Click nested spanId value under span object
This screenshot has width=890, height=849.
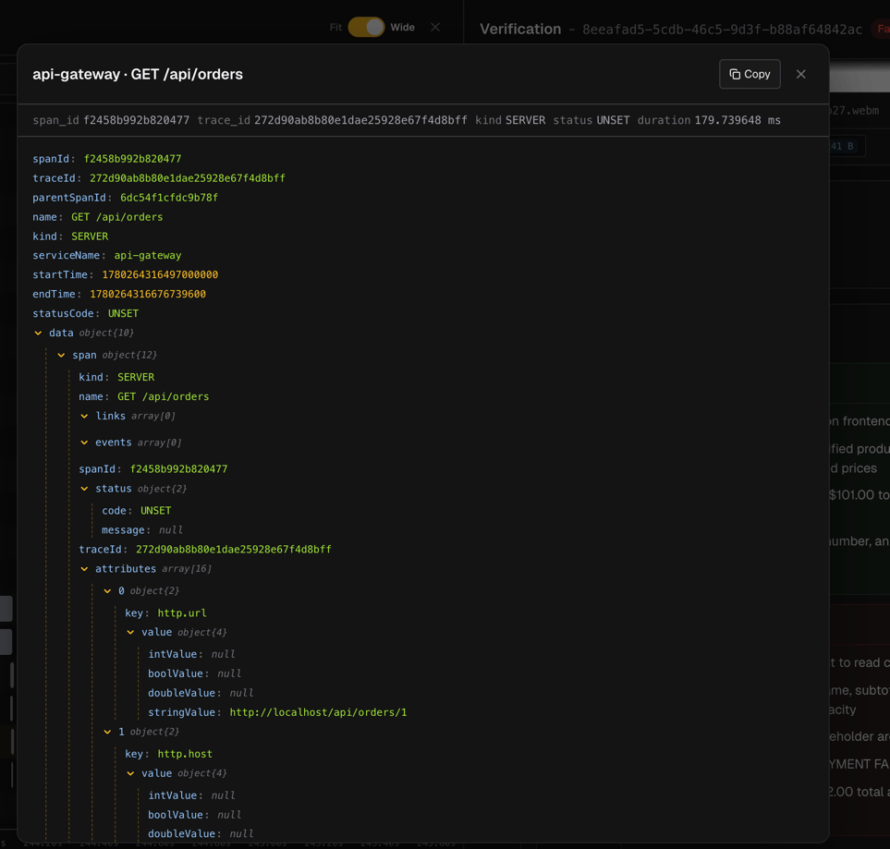pyautogui.click(x=178, y=469)
